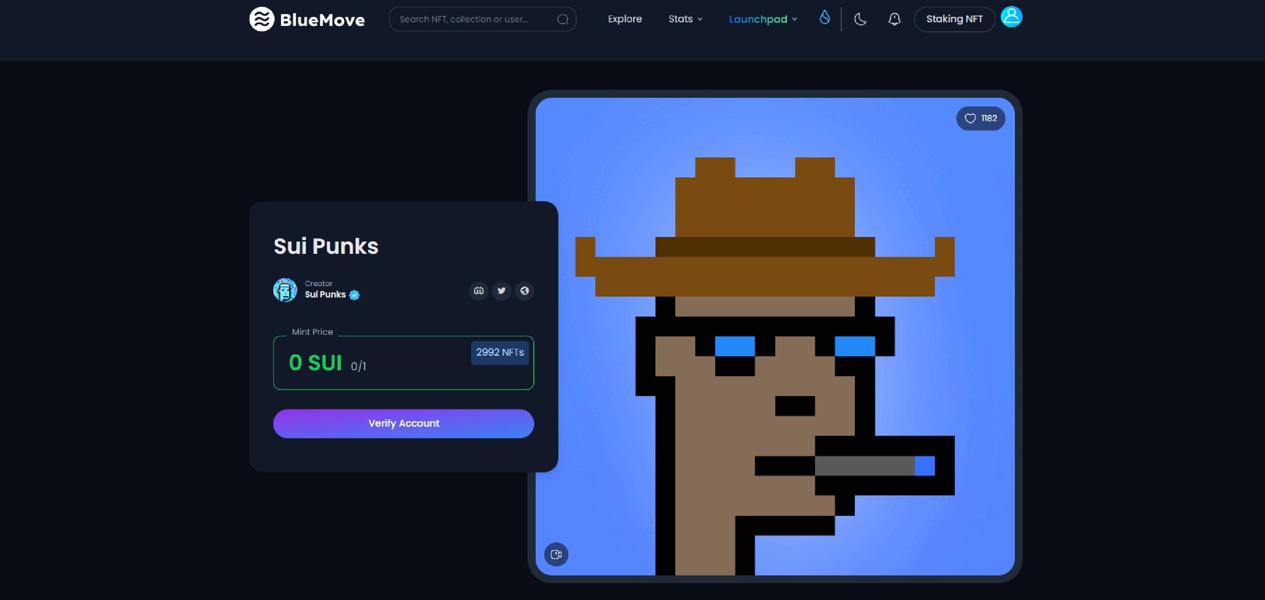
Task: Click the Staking NFT button
Action: point(954,19)
